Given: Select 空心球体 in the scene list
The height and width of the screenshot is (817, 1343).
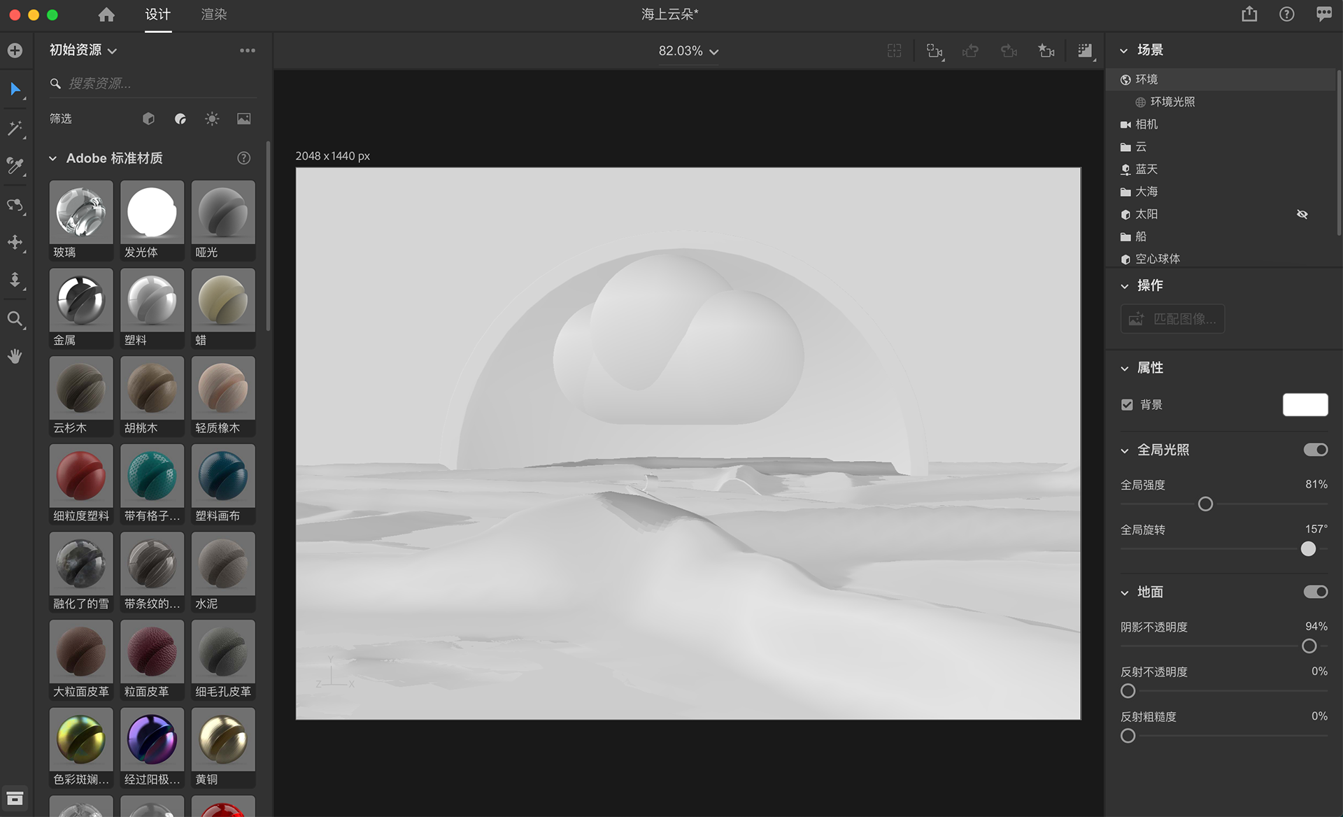Looking at the screenshot, I should tap(1221, 258).
